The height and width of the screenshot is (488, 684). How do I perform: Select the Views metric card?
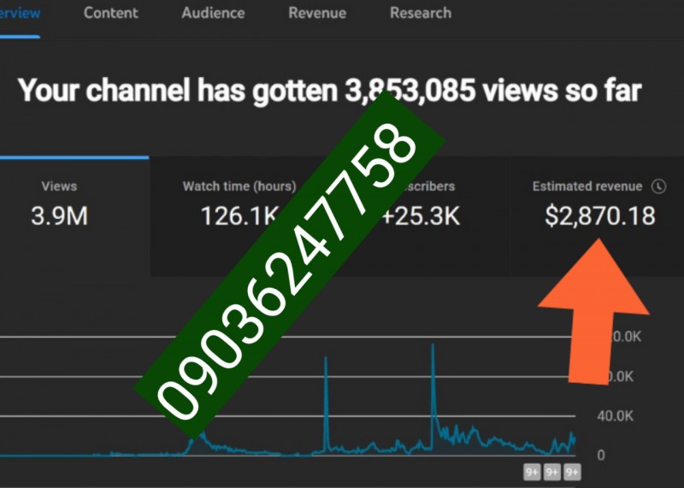[74, 216]
